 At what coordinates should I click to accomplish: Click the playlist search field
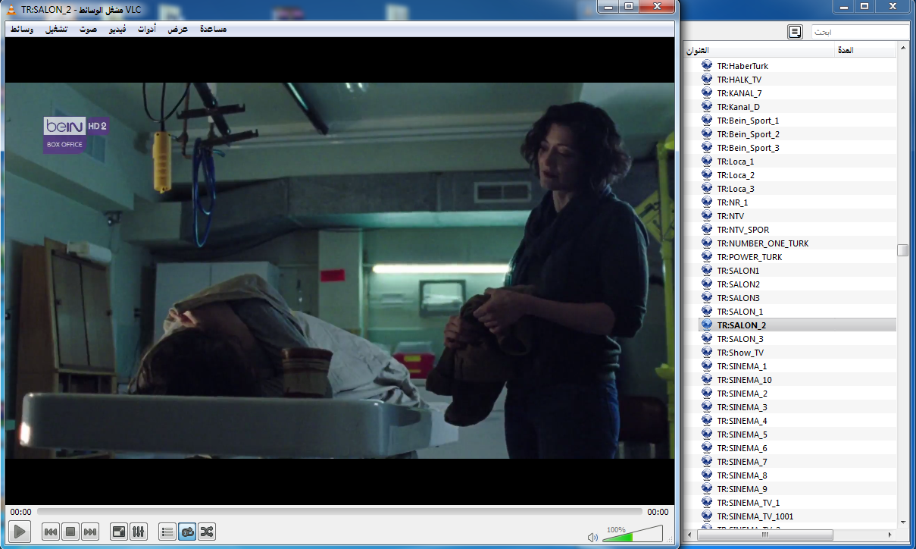[860, 32]
